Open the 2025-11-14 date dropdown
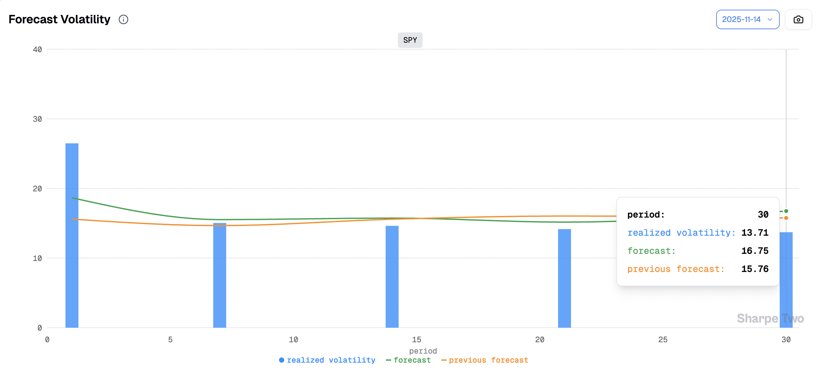816x373 pixels. [747, 19]
